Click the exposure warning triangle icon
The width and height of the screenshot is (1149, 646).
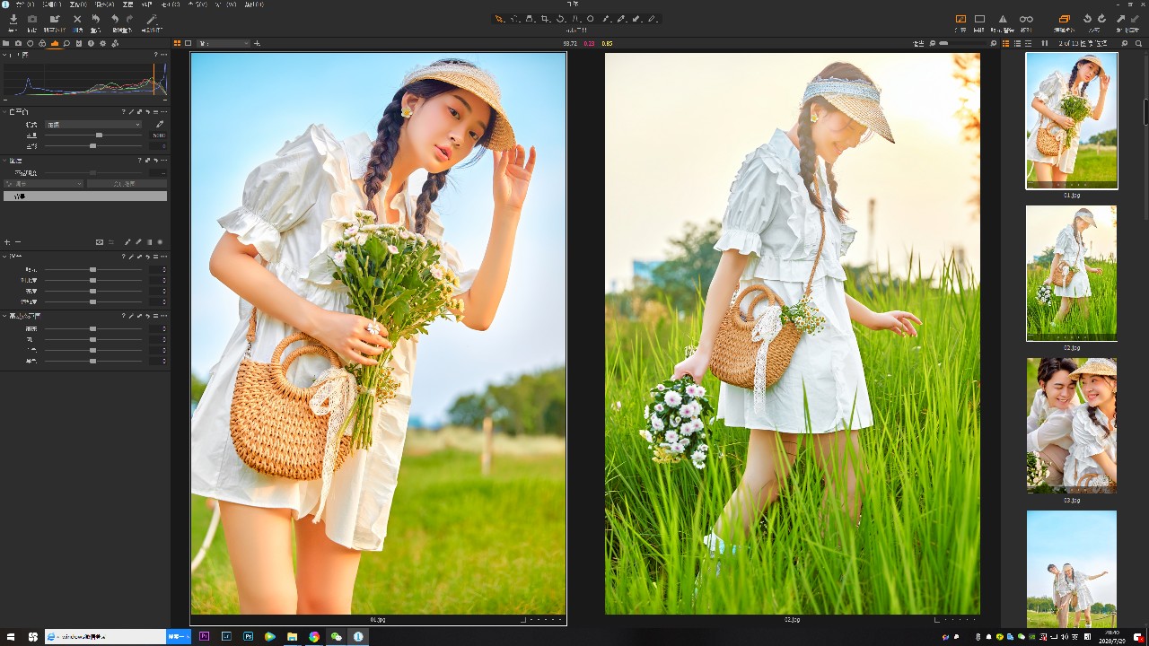(1003, 19)
